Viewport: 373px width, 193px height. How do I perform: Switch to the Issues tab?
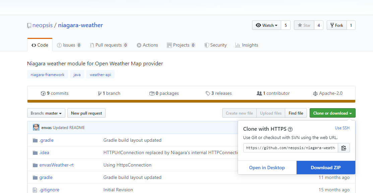point(69,45)
